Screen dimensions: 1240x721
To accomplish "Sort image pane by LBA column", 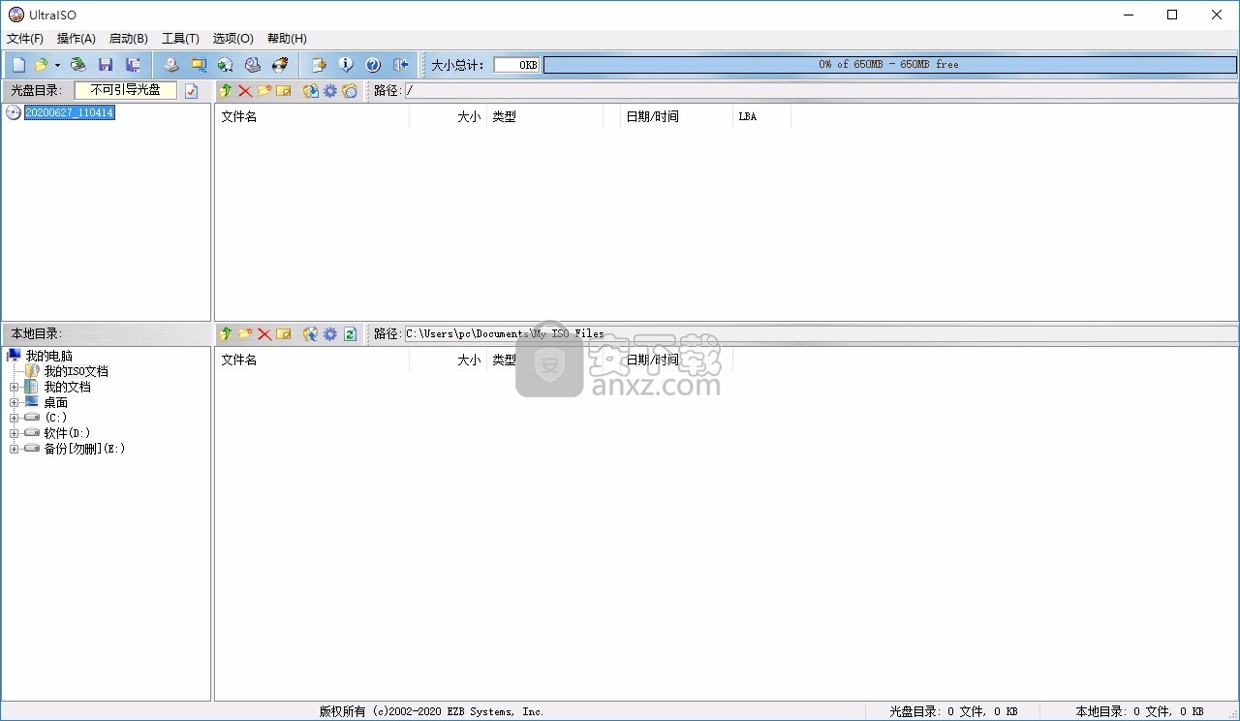I will pos(761,116).
